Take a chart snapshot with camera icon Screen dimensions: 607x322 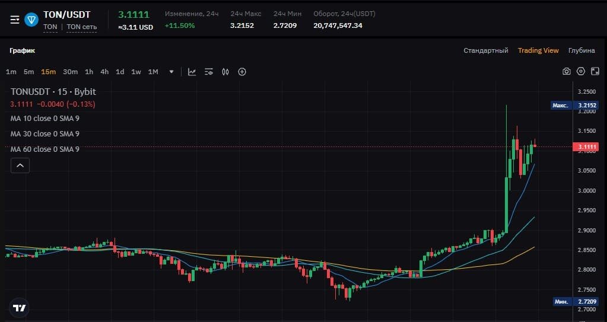pos(566,71)
